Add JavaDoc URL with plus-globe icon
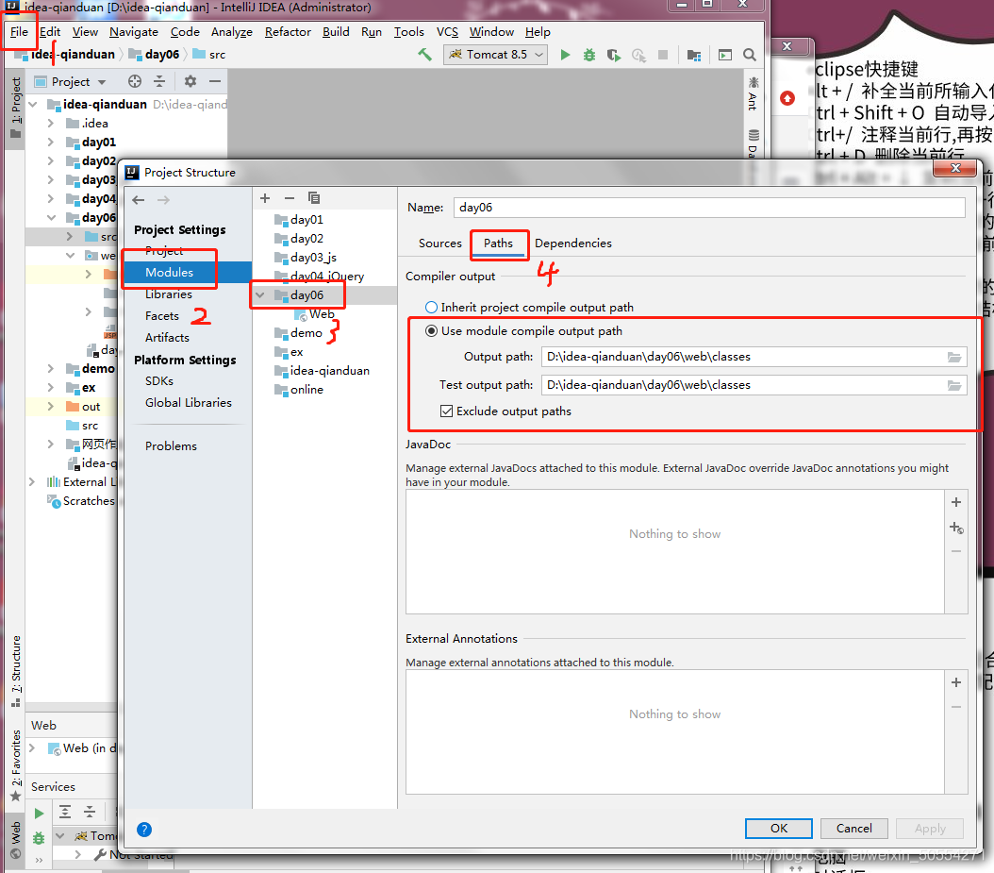The height and width of the screenshot is (873, 994). [x=956, y=528]
